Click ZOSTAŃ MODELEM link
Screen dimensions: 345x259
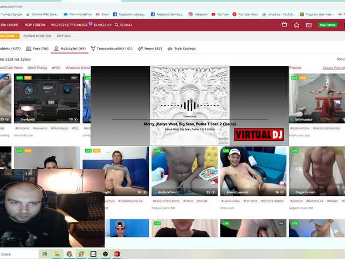click(37, 36)
